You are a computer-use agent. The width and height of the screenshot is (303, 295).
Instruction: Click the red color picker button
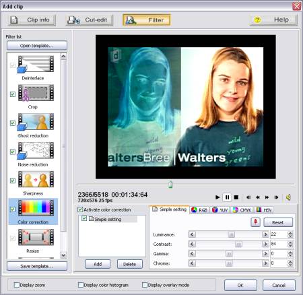tap(255, 222)
